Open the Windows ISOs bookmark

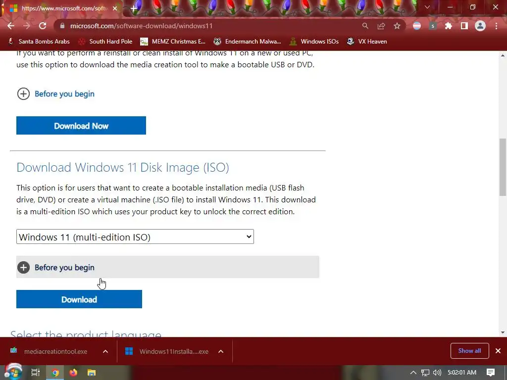pos(314,42)
